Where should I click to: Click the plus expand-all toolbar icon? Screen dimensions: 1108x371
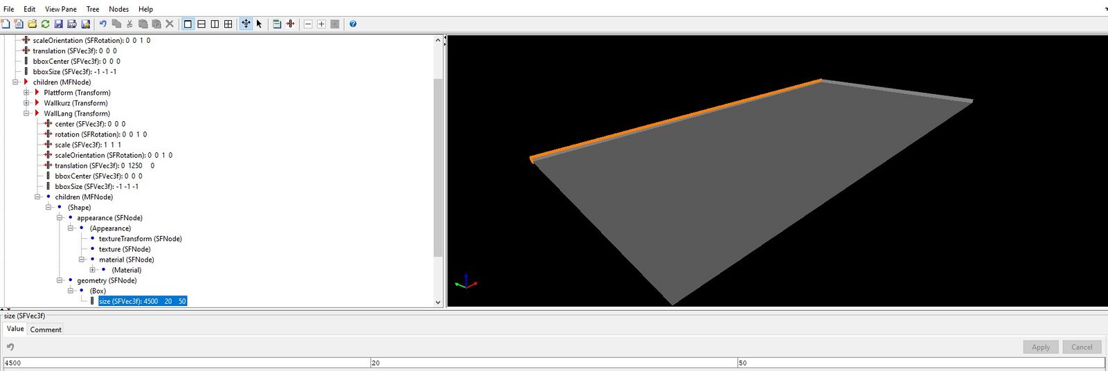(321, 24)
